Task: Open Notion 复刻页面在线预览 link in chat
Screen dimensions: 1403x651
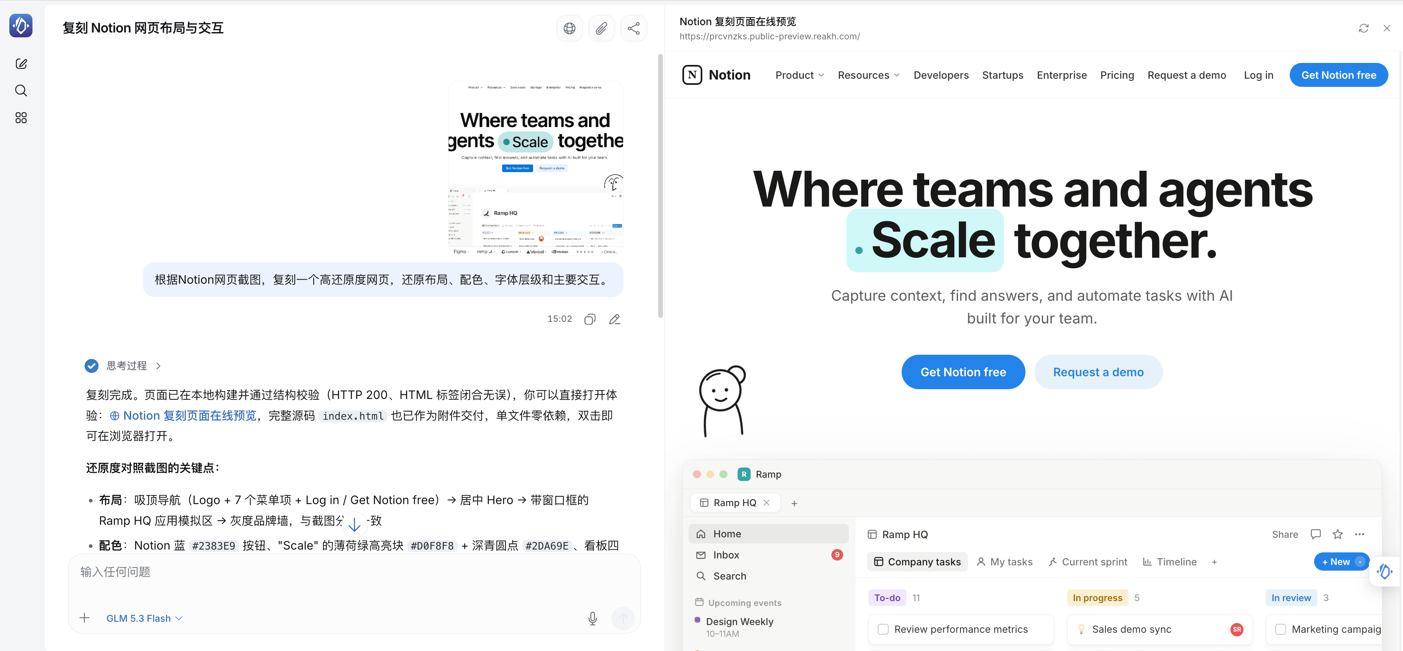Action: 183,416
